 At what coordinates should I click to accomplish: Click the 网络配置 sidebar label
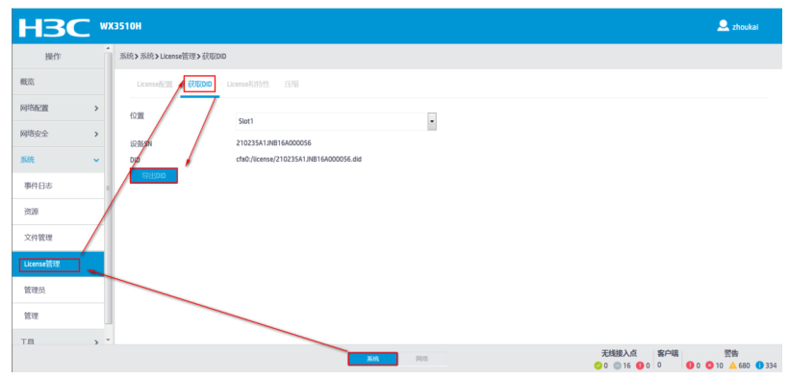(x=35, y=108)
